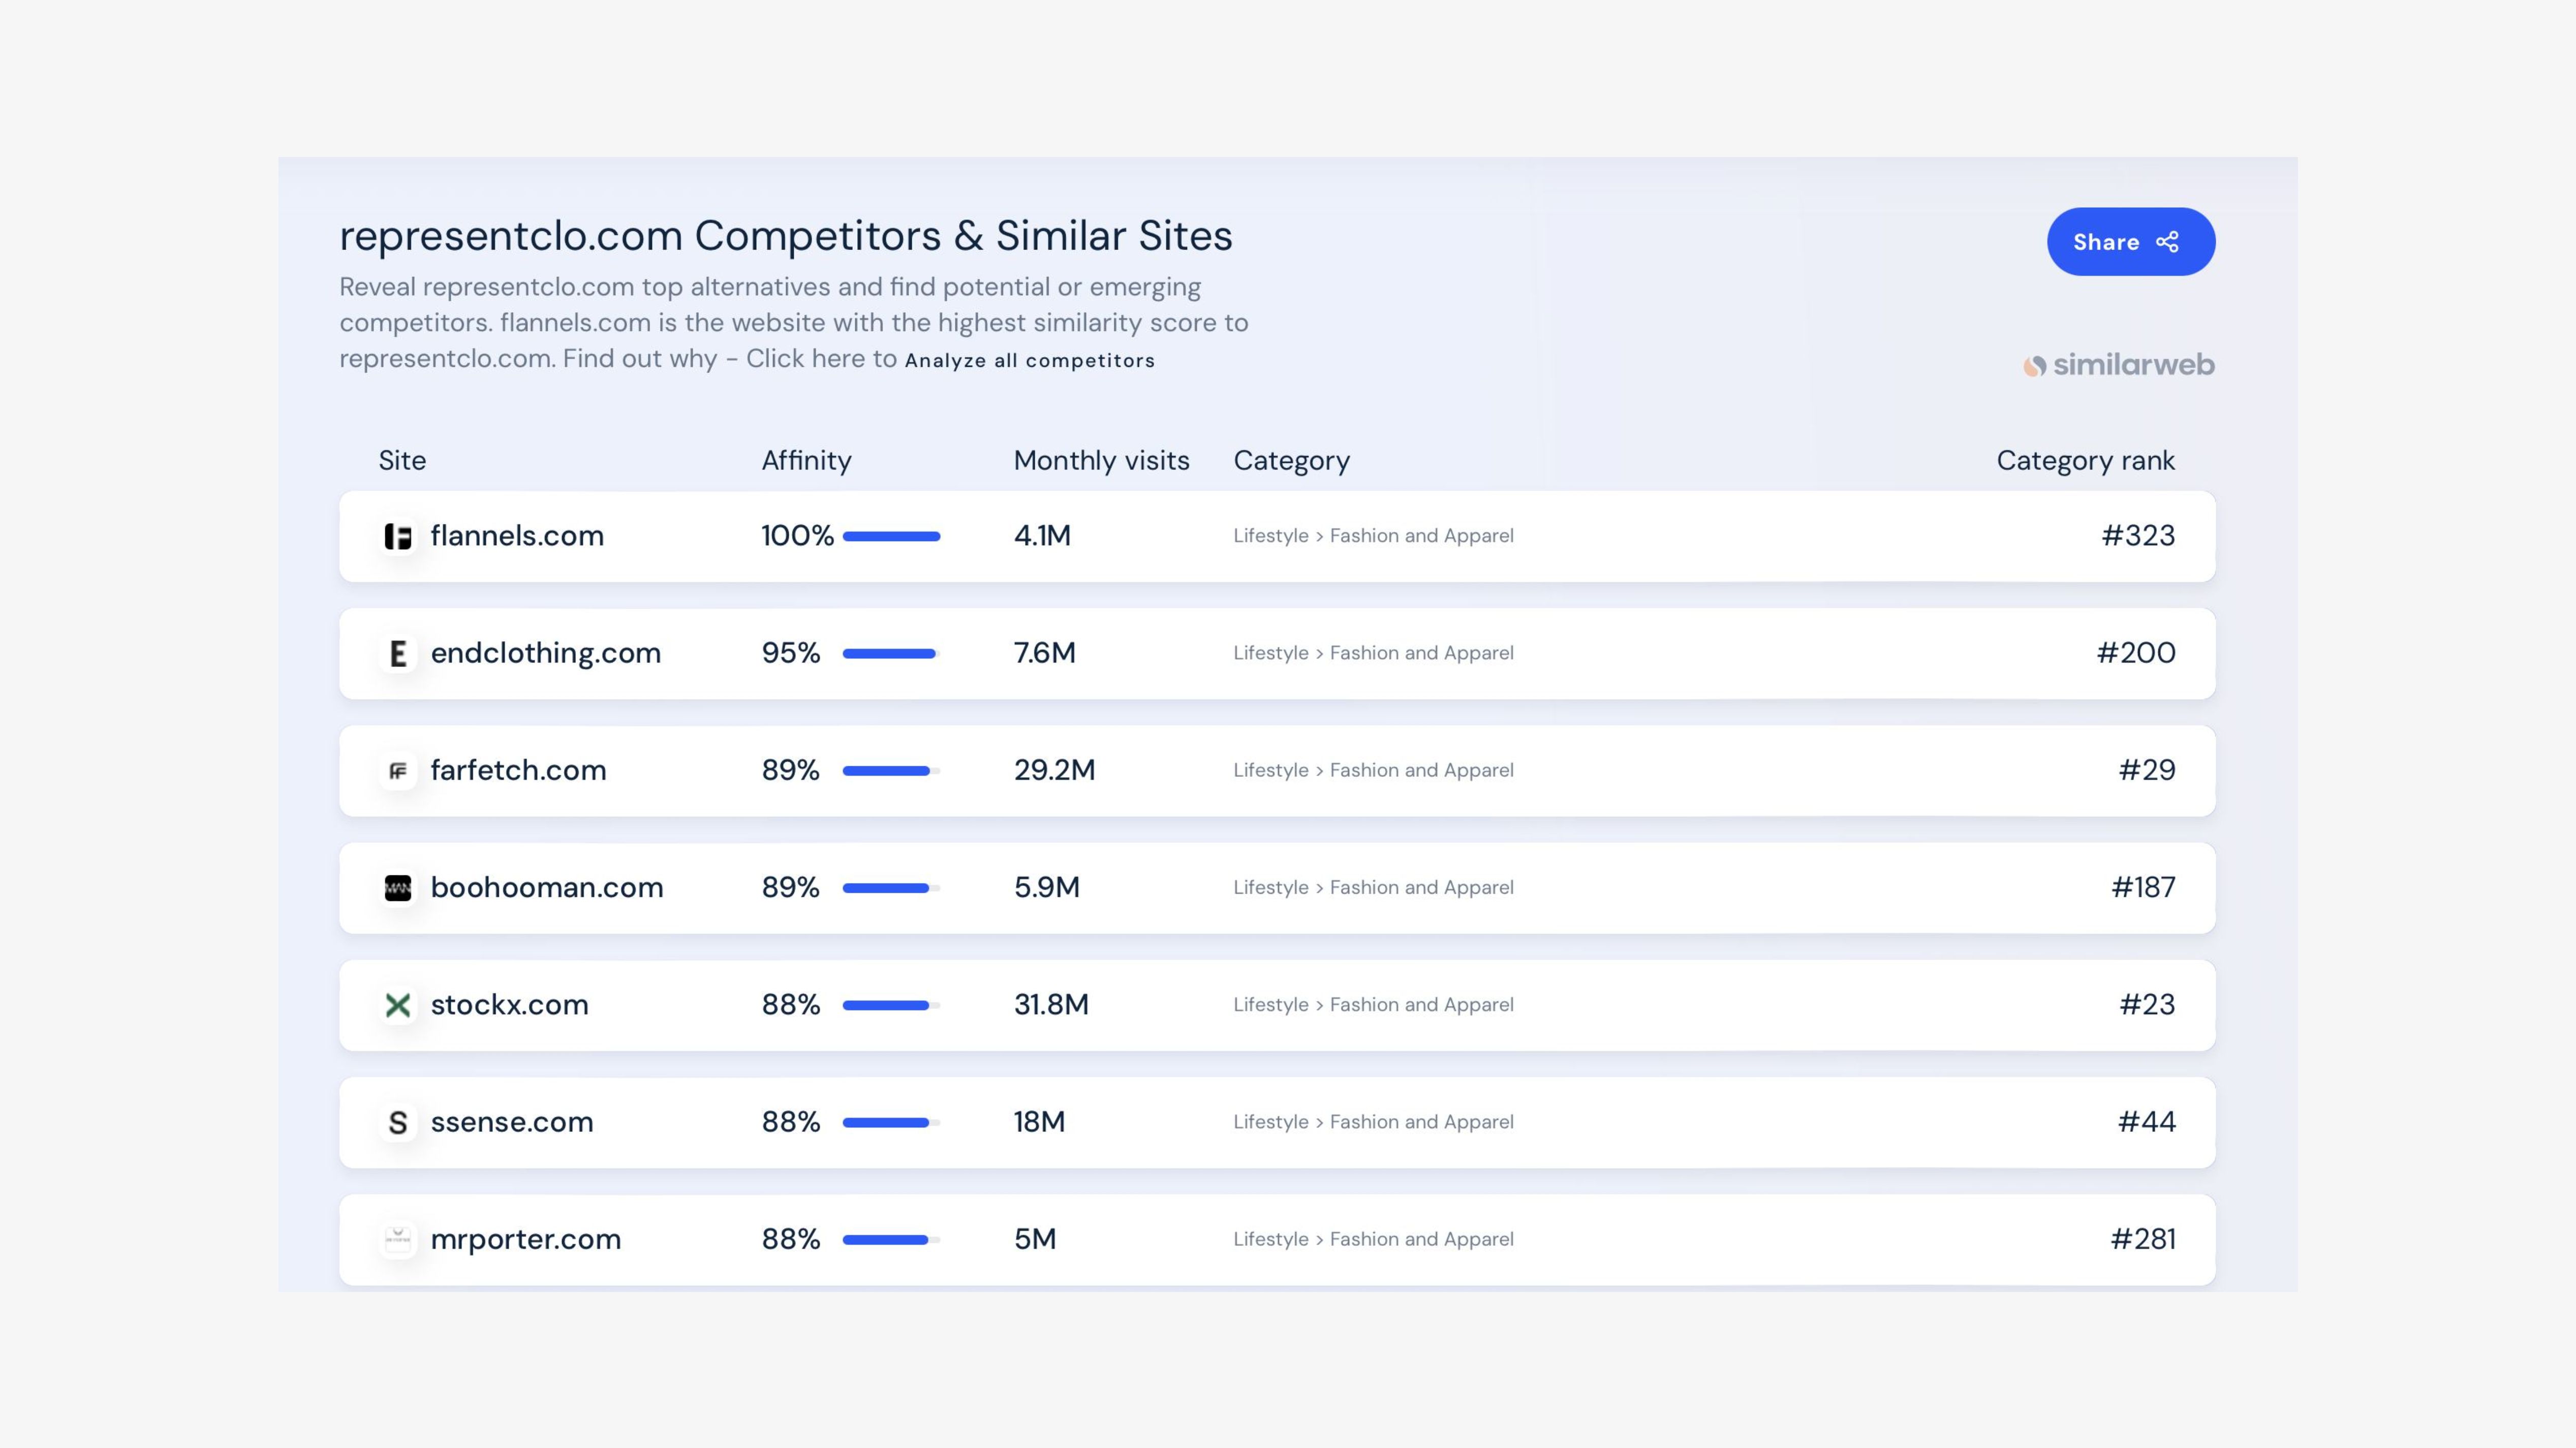Image resolution: width=2576 pixels, height=1448 pixels.
Task: Click the #281 rank in mrporter.com row
Action: point(2142,1240)
